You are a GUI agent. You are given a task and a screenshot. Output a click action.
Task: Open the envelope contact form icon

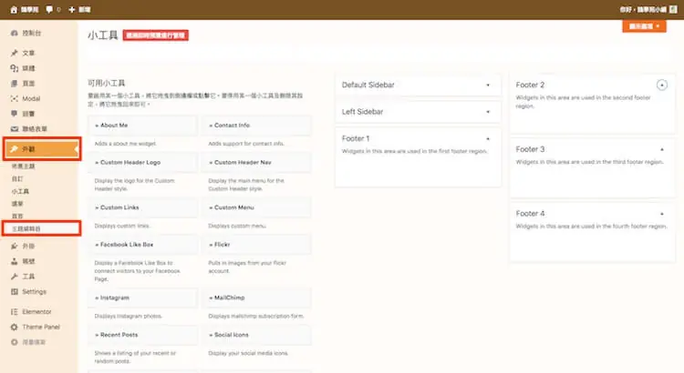pyautogui.click(x=15, y=129)
